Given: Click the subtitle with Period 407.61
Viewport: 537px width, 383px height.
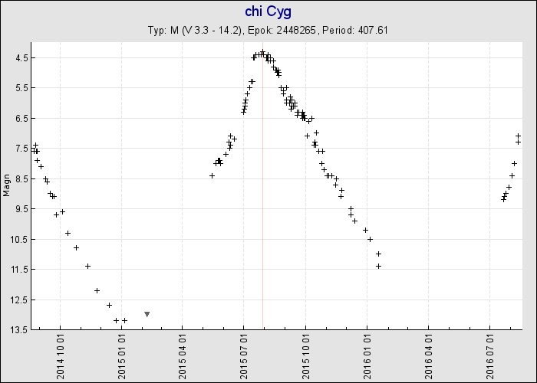Looking at the screenshot, I should [268, 31].
